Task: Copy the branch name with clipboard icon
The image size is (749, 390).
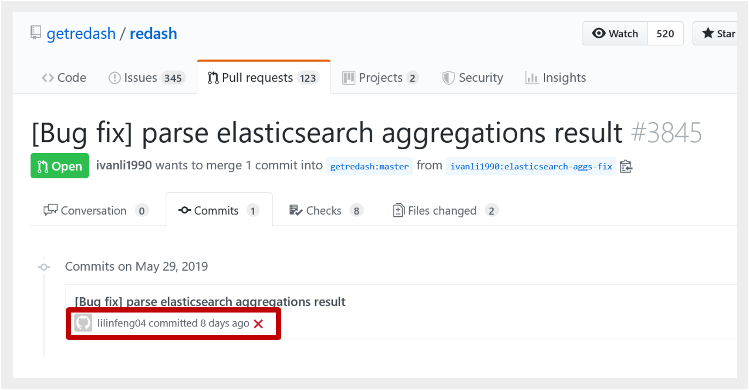Action: pyautogui.click(x=626, y=166)
